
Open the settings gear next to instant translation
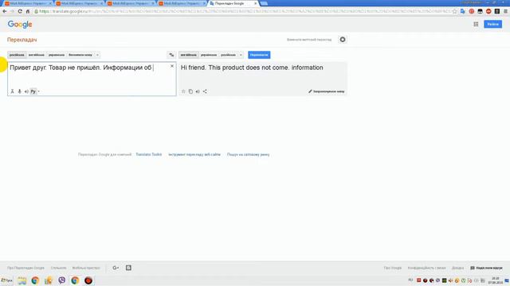coord(343,40)
